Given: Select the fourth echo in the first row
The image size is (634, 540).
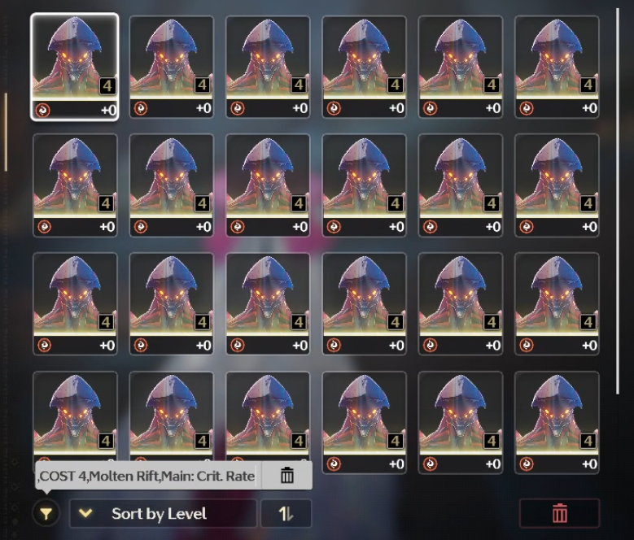Looking at the screenshot, I should [x=364, y=67].
